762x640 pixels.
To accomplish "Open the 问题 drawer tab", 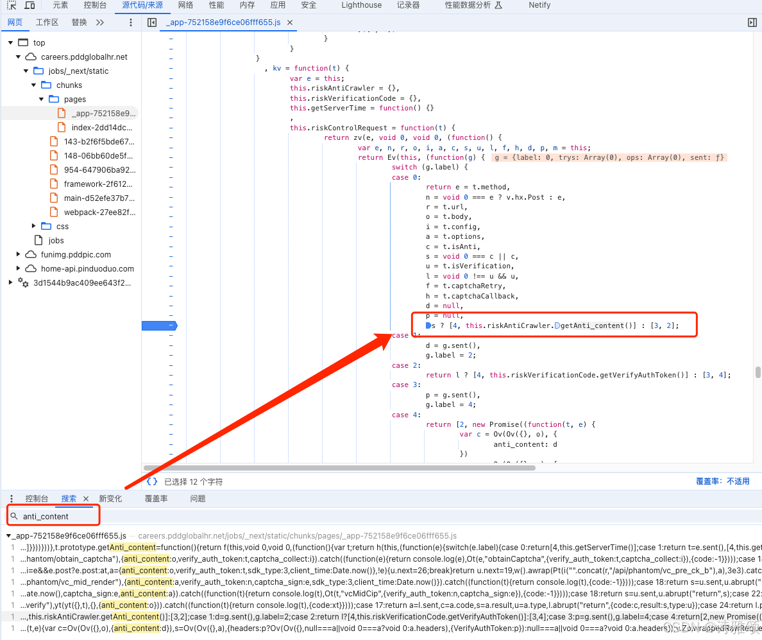I will coord(198,499).
